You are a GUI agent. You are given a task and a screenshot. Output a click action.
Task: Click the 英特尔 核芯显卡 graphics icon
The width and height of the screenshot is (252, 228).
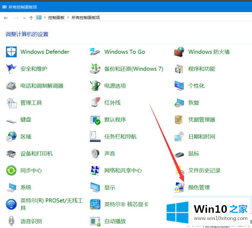pos(95,204)
